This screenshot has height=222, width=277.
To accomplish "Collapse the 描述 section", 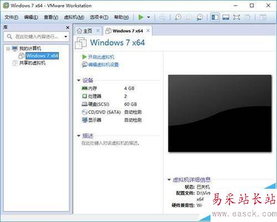I will click(x=79, y=136).
